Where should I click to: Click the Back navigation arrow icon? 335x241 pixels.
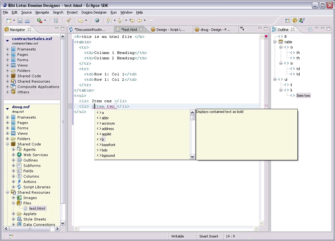click(x=140, y=21)
